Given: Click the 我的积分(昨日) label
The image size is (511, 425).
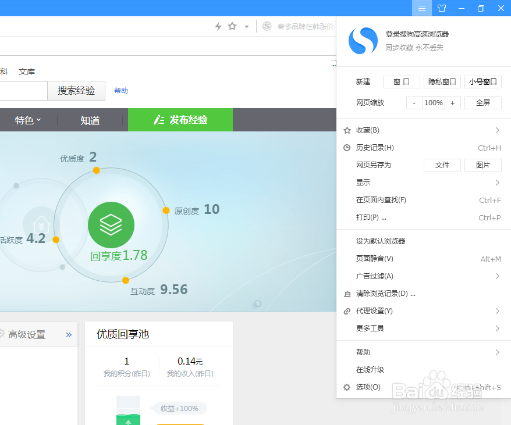Looking at the screenshot, I should tap(127, 373).
